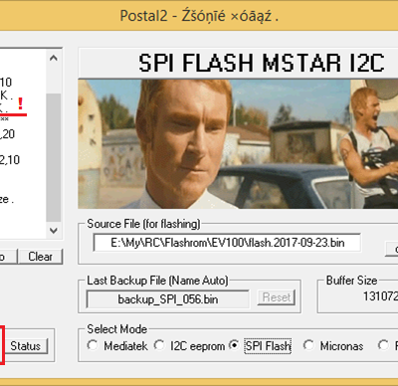The height and width of the screenshot is (386, 398).
Task: Click the Postal 2 movie image
Action: [238, 144]
